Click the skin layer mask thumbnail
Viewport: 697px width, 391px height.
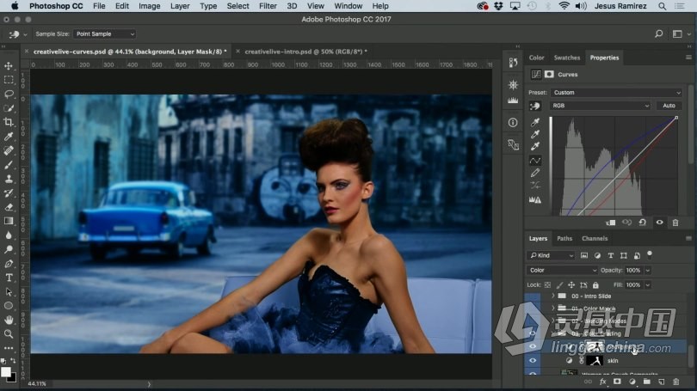[x=595, y=361]
